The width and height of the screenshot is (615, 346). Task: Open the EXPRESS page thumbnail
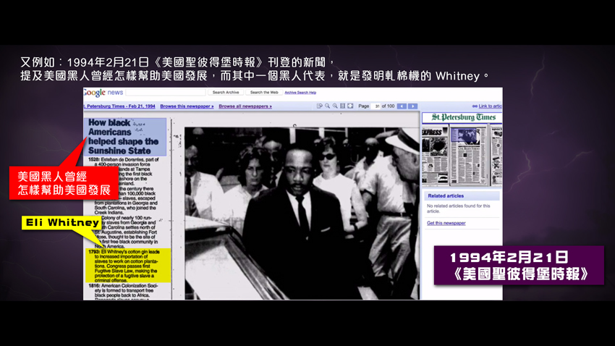click(435, 155)
